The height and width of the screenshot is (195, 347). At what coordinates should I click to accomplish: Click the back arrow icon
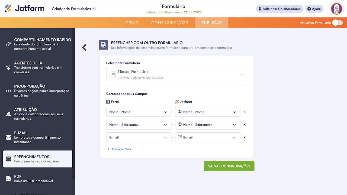tap(84, 47)
